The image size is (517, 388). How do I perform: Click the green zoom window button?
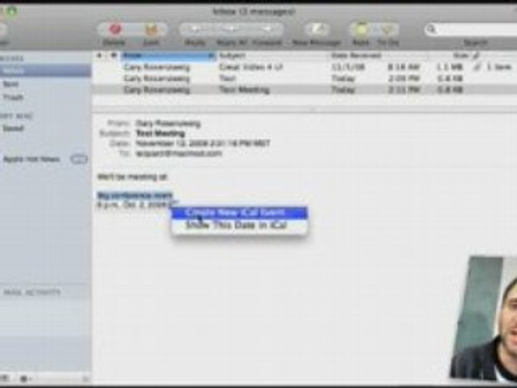coord(11,11)
